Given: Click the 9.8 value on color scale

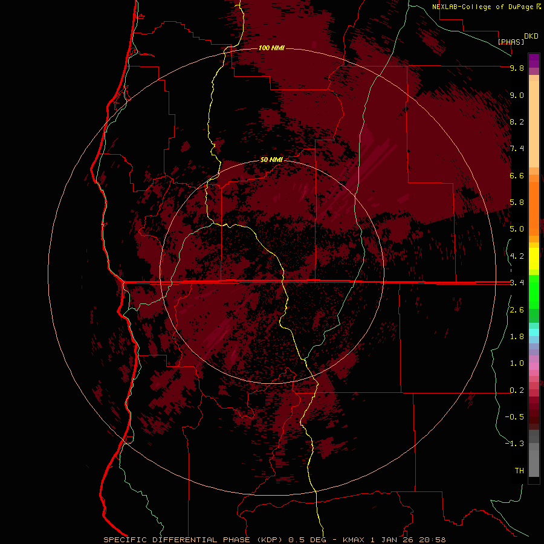Looking at the screenshot, I should 517,68.
